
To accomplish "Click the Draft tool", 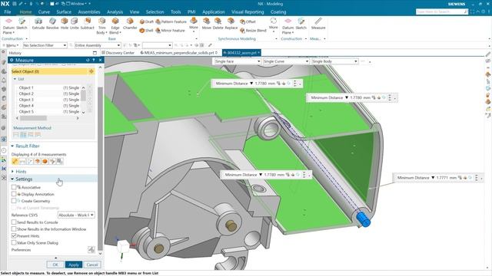I will pyautogui.click(x=147, y=21).
